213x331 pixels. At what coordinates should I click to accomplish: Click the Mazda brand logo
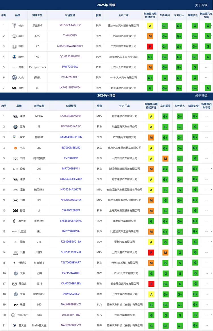[x=15, y=284]
